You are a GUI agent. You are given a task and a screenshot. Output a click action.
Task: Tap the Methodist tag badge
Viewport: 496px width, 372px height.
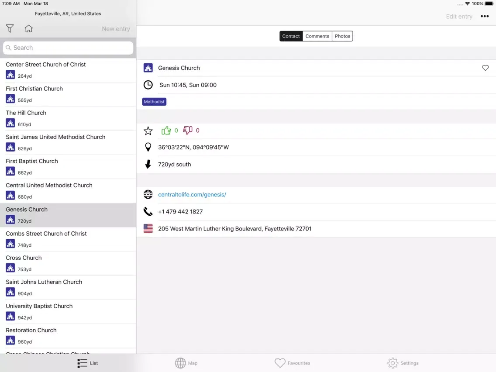[154, 102]
